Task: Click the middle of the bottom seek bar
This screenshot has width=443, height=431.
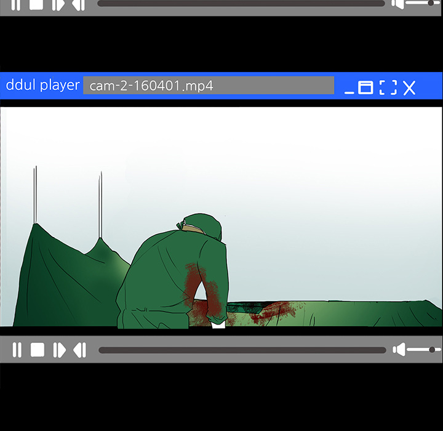Action: [x=242, y=350]
